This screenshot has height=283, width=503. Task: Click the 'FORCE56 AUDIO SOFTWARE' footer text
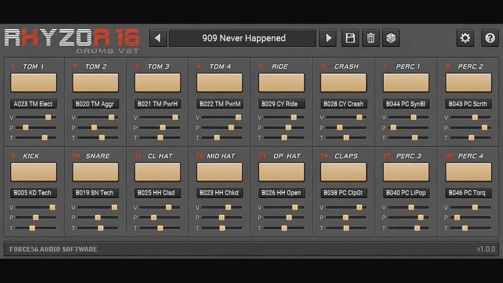pos(53,249)
